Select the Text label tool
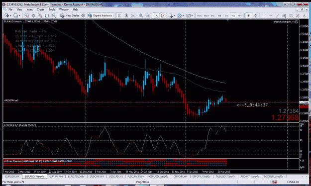 point(305,15)
